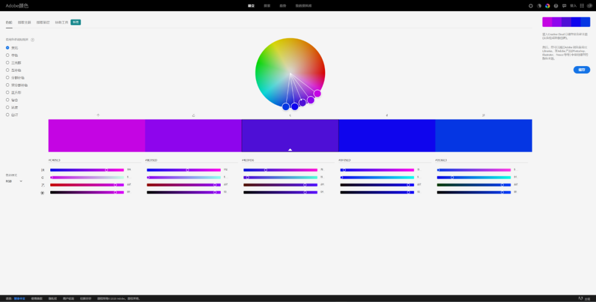Viewport: 596px width, 302px height.
Task: Click the Adobe logo in footer
Action: [581, 299]
